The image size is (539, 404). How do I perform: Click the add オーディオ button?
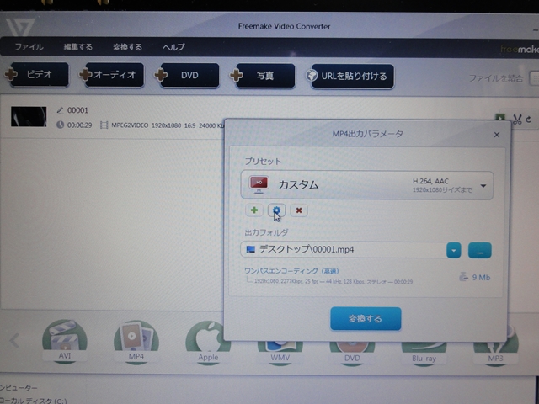(x=111, y=75)
